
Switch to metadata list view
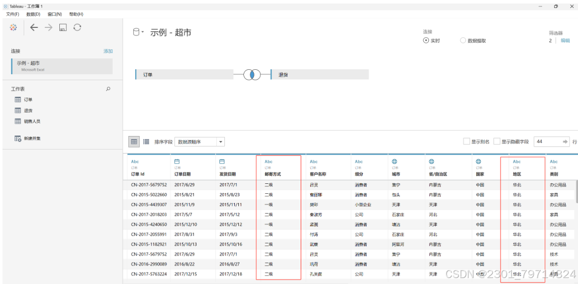tap(146, 142)
